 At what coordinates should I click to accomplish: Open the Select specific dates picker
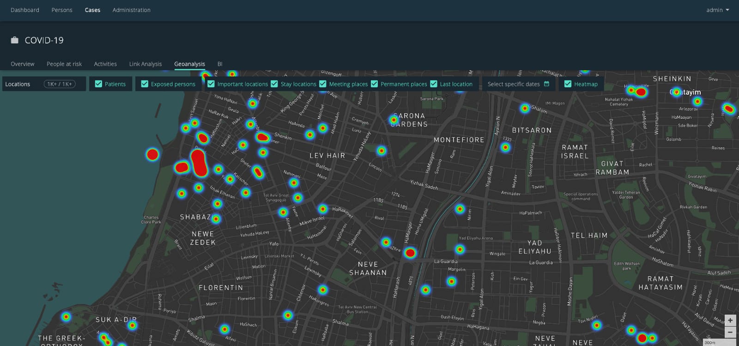point(518,84)
